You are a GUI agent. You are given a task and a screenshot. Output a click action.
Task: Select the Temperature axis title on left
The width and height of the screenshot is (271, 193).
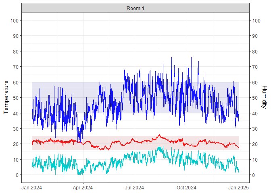(6, 97)
